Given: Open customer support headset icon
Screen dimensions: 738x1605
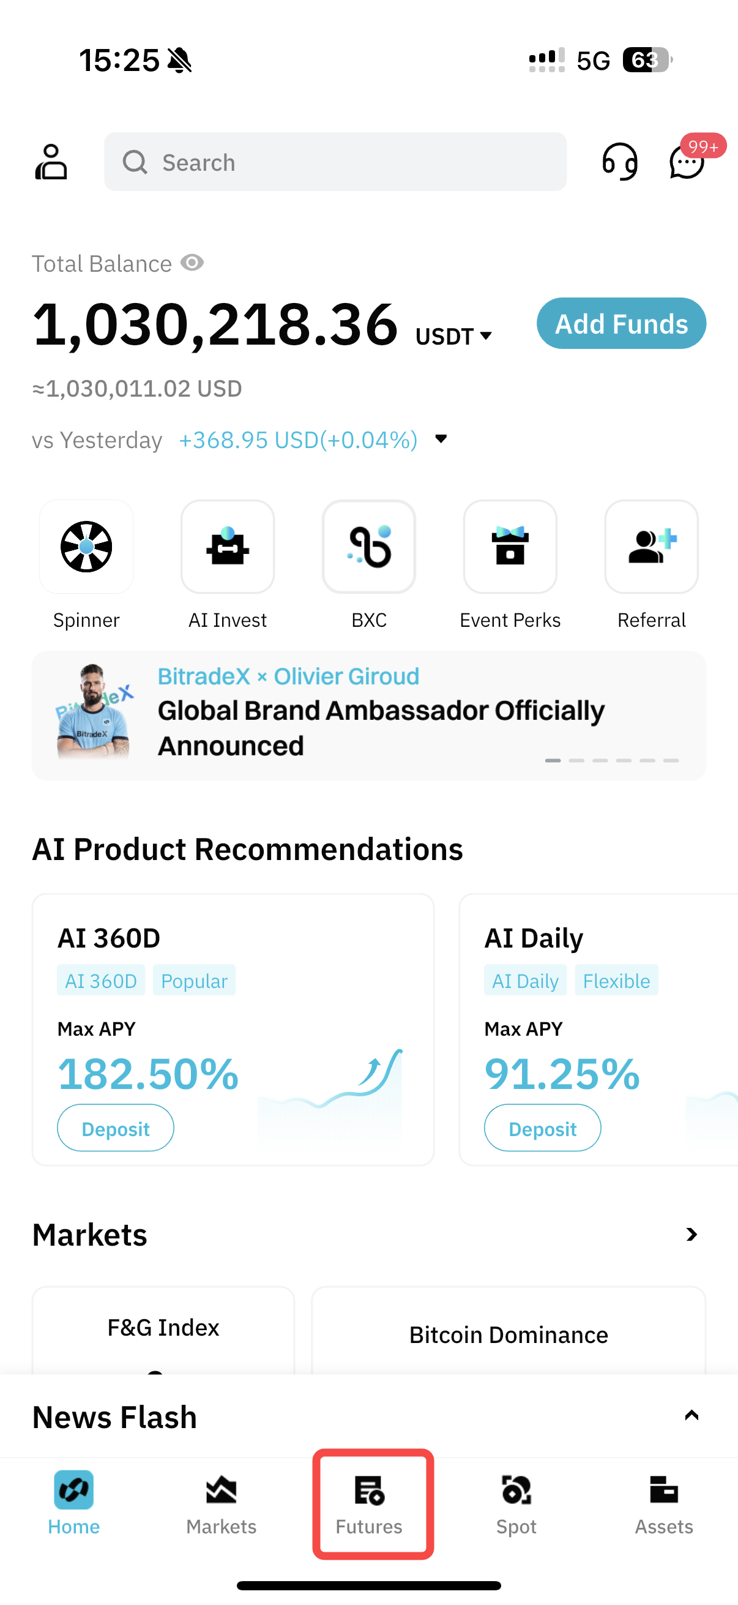Looking at the screenshot, I should pos(620,162).
